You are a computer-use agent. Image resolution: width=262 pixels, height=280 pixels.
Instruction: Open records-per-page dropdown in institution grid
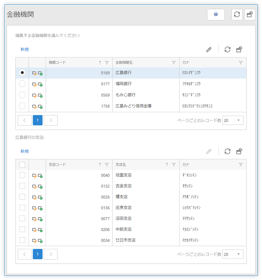pos(233,120)
